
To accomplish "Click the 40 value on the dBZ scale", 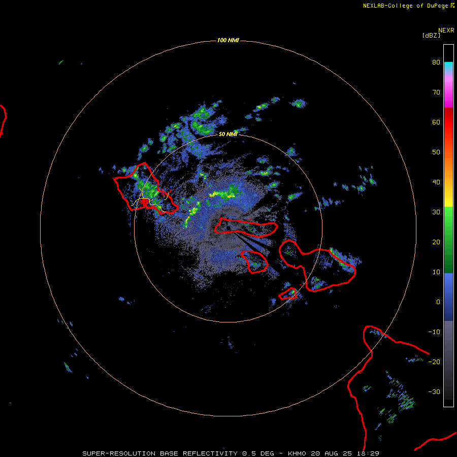I will tap(436, 182).
